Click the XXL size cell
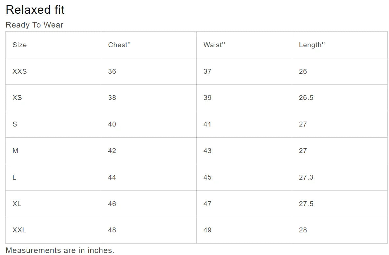Image resolution: width=389 pixels, height=255 pixels. [19, 230]
